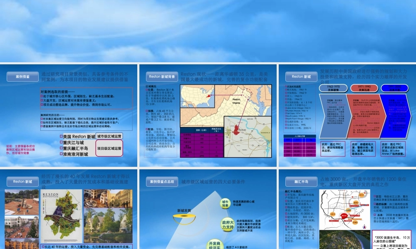Click the Reston local street map inset
The width and height of the screenshot is (416, 249).
(x=248, y=137)
